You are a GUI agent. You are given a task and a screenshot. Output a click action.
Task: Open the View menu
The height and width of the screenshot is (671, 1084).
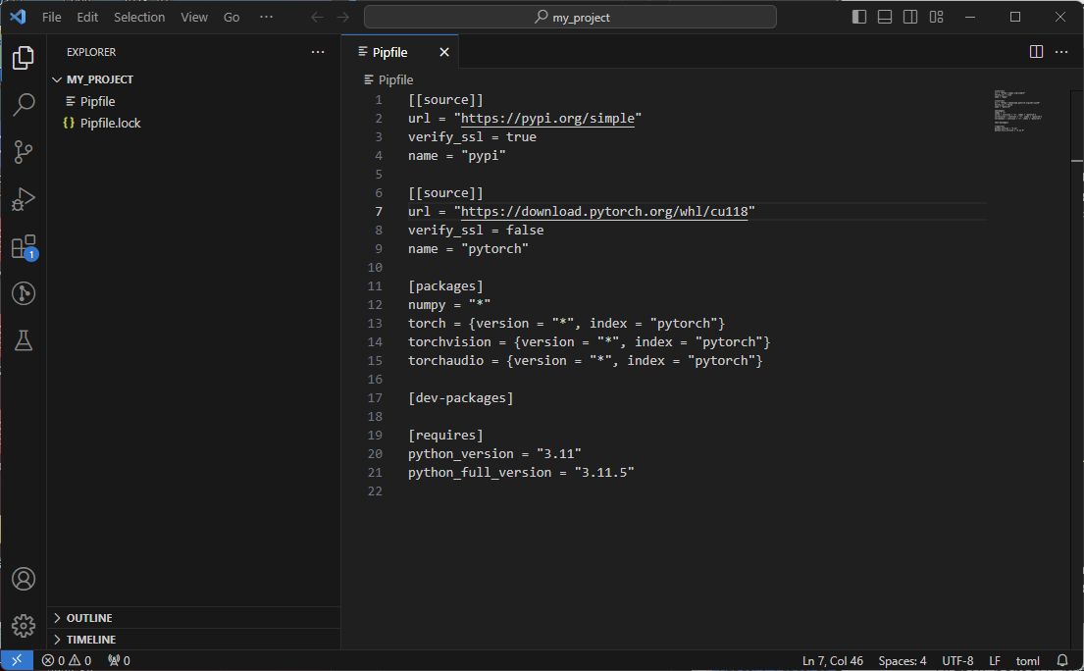(194, 18)
